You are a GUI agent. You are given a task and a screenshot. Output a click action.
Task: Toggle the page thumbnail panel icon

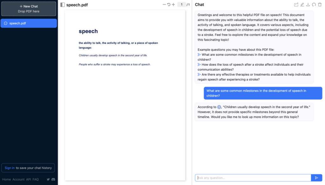(62, 4)
